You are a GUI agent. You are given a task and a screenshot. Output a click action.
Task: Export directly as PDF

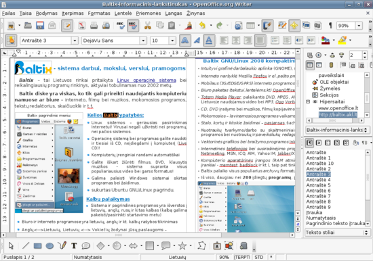82,26
